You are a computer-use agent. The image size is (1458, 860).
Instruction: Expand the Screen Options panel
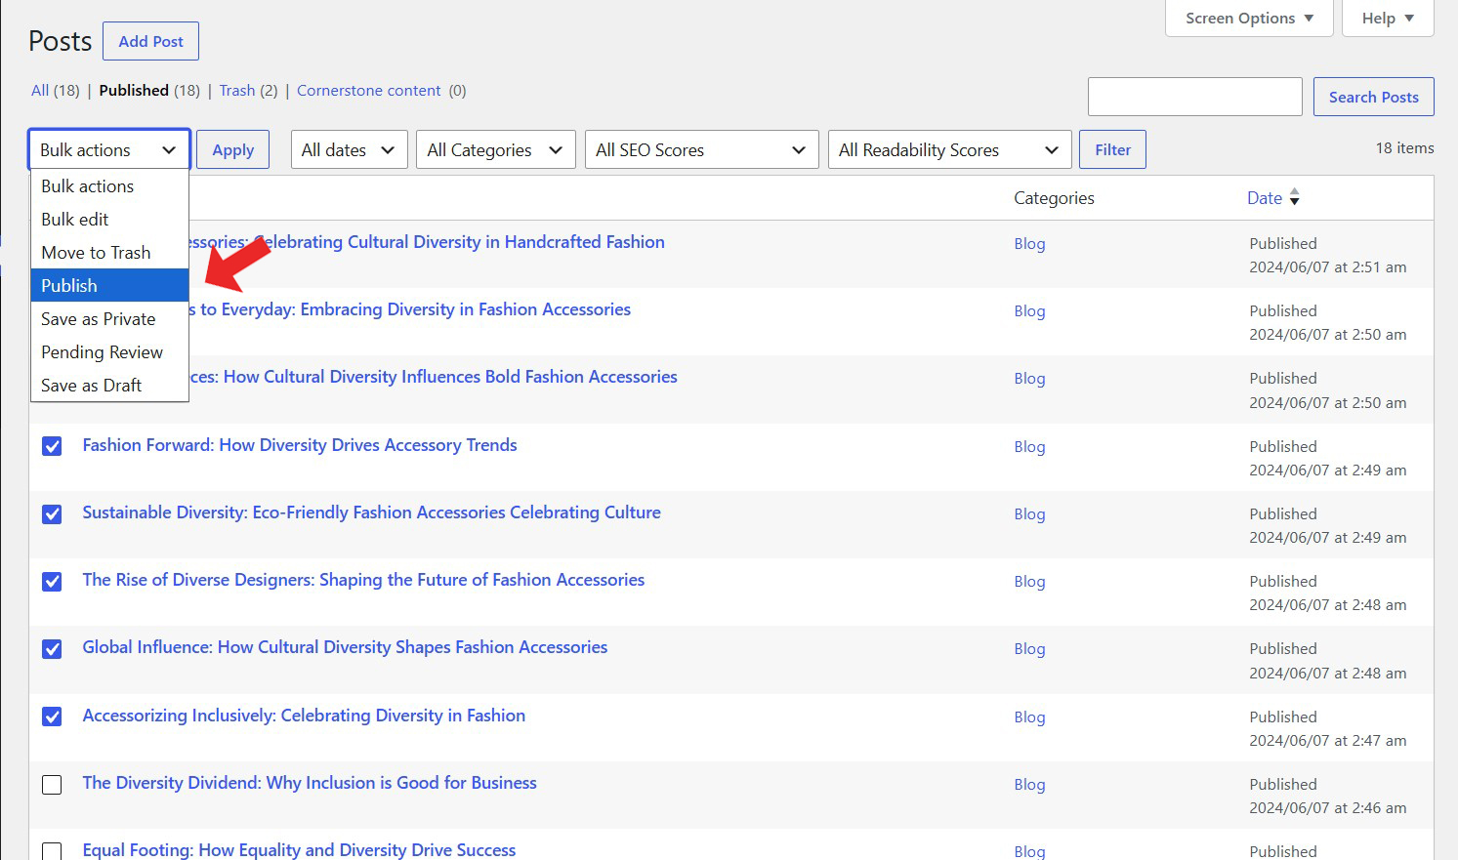pyautogui.click(x=1249, y=18)
